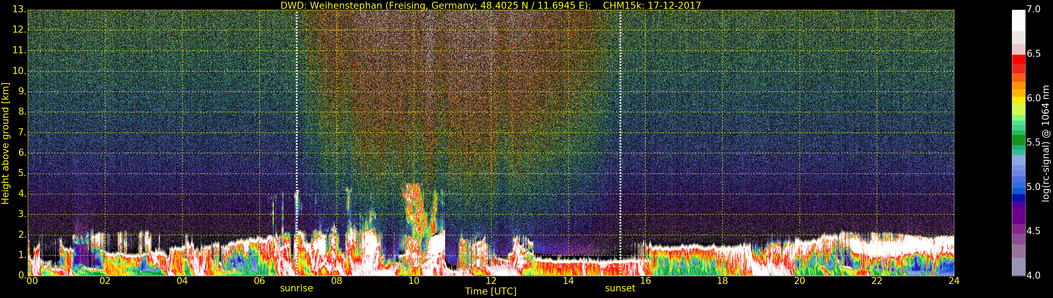Click the '13.' height tick label
The image size is (1053, 298).
(19, 9)
